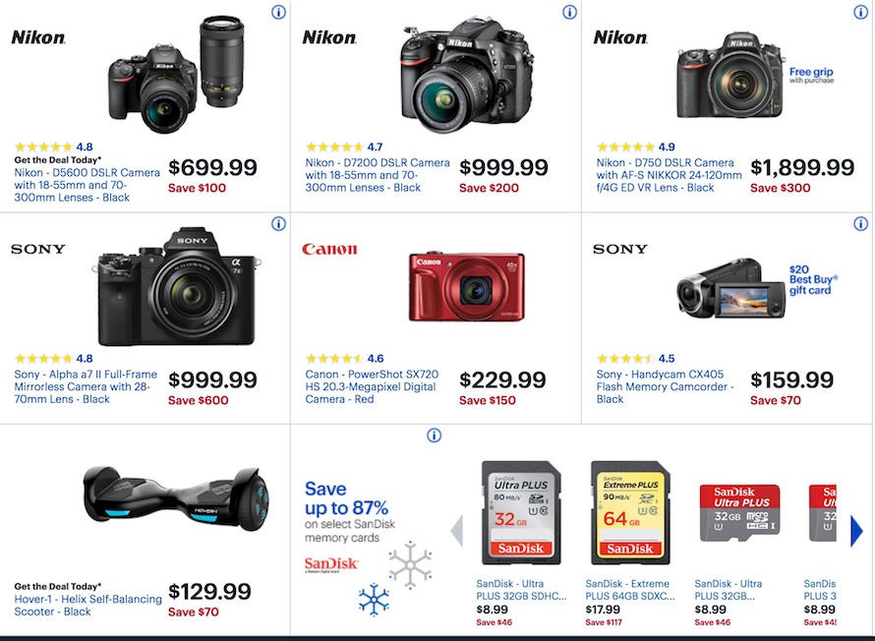
Task: Open Hover-1 Helix Self-Balancing Scooter link
Action: [87, 606]
